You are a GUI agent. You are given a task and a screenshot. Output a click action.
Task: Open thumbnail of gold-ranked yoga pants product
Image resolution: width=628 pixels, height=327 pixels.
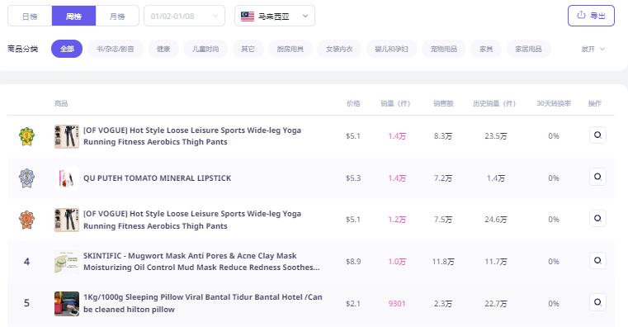67,136
